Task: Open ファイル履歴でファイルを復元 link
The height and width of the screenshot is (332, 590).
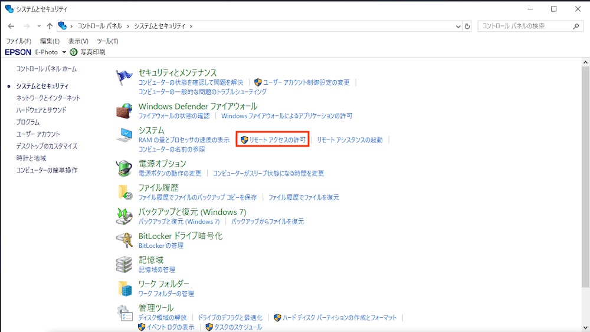Action: click(x=304, y=197)
